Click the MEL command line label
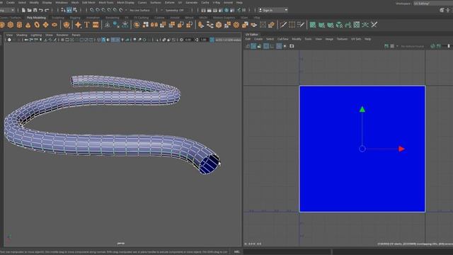 (237, 252)
